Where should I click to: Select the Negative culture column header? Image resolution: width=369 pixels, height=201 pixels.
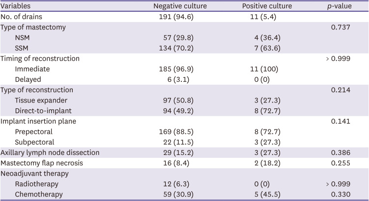[x=180, y=6]
